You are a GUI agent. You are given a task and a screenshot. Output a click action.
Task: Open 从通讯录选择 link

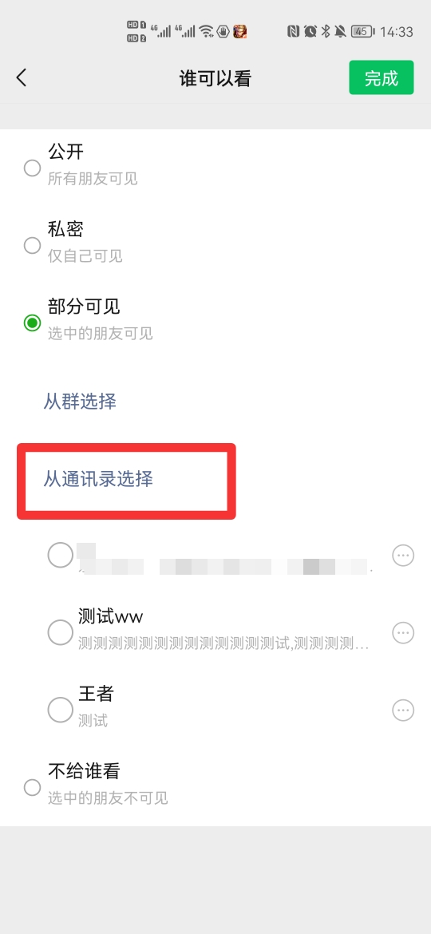[98, 479]
